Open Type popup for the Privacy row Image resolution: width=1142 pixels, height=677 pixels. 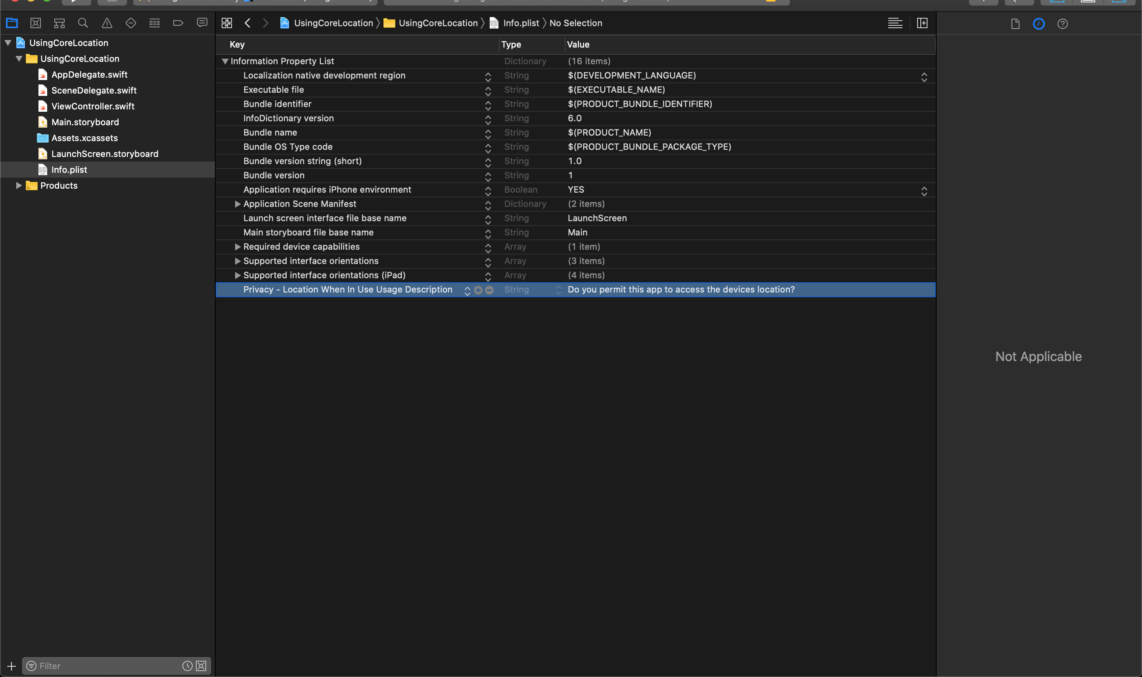558,290
